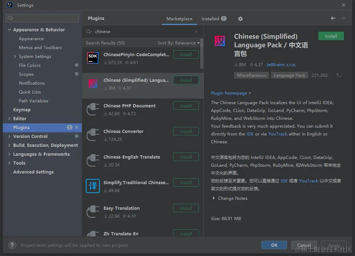Install the Chinese Converter plugin

pos(186,131)
